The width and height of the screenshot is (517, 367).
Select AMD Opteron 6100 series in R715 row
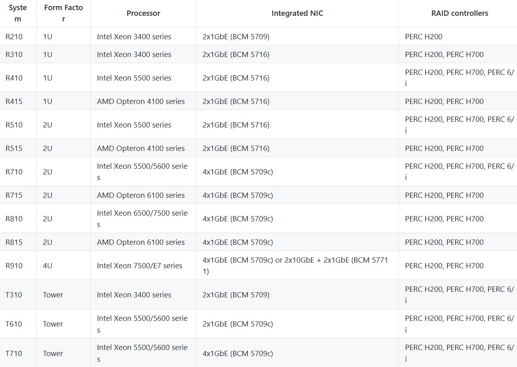[143, 195]
